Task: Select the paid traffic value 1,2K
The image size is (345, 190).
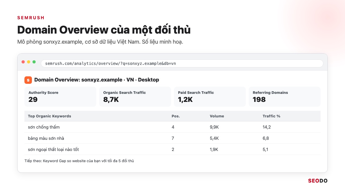Action: pos(185,100)
